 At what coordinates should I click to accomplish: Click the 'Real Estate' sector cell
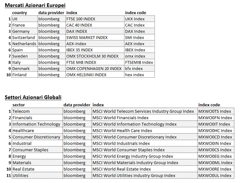pyautogui.click(x=37, y=169)
